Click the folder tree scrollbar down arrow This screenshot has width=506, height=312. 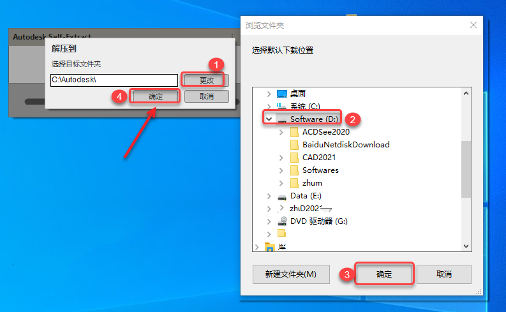(x=466, y=246)
